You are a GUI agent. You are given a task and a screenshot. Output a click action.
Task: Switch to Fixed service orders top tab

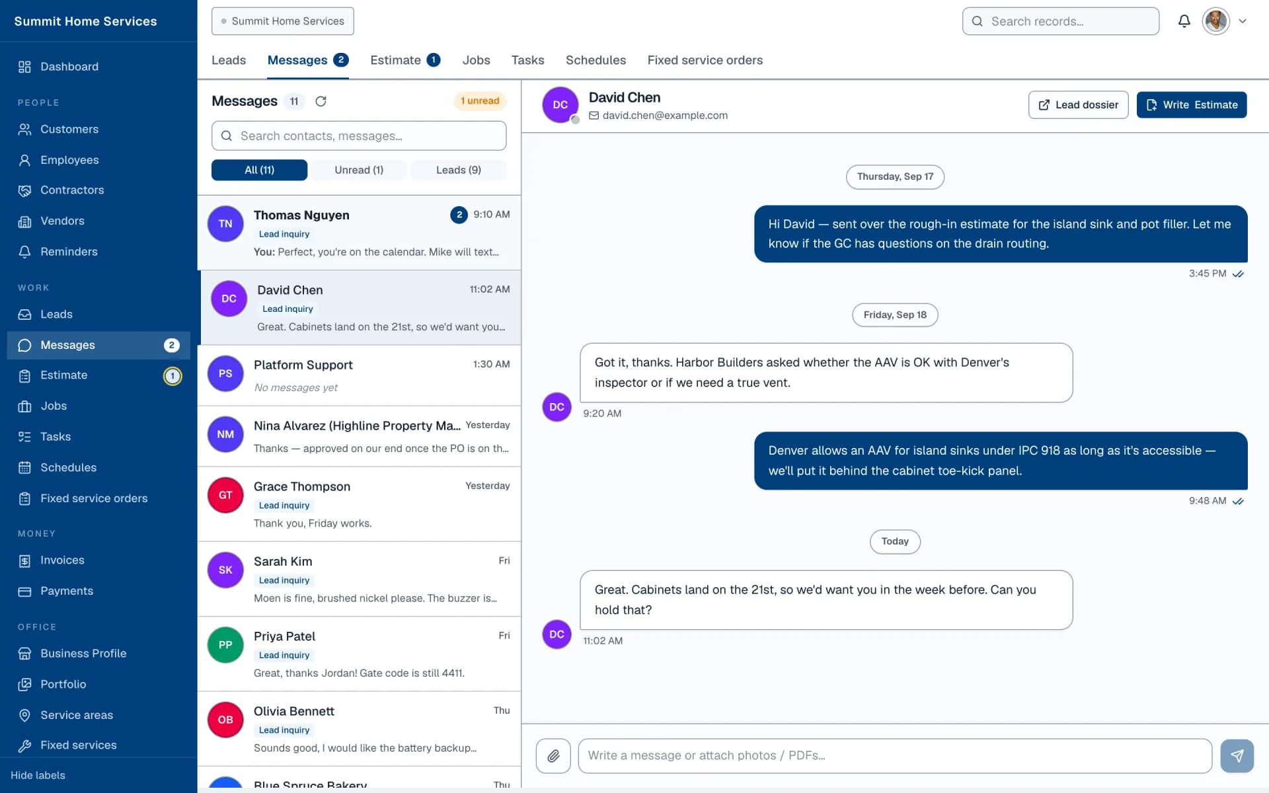[705, 60]
